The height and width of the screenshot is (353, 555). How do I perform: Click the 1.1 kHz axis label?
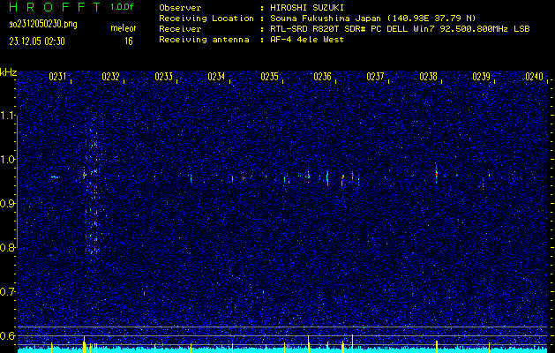point(8,115)
